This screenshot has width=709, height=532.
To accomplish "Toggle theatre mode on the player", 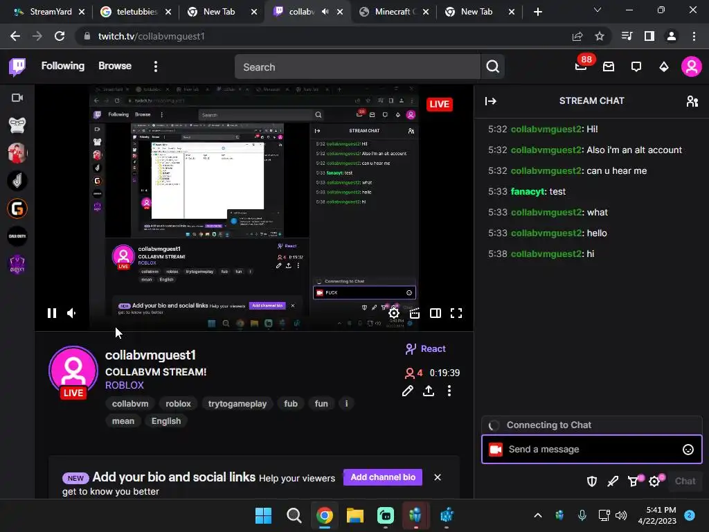I will (436, 313).
